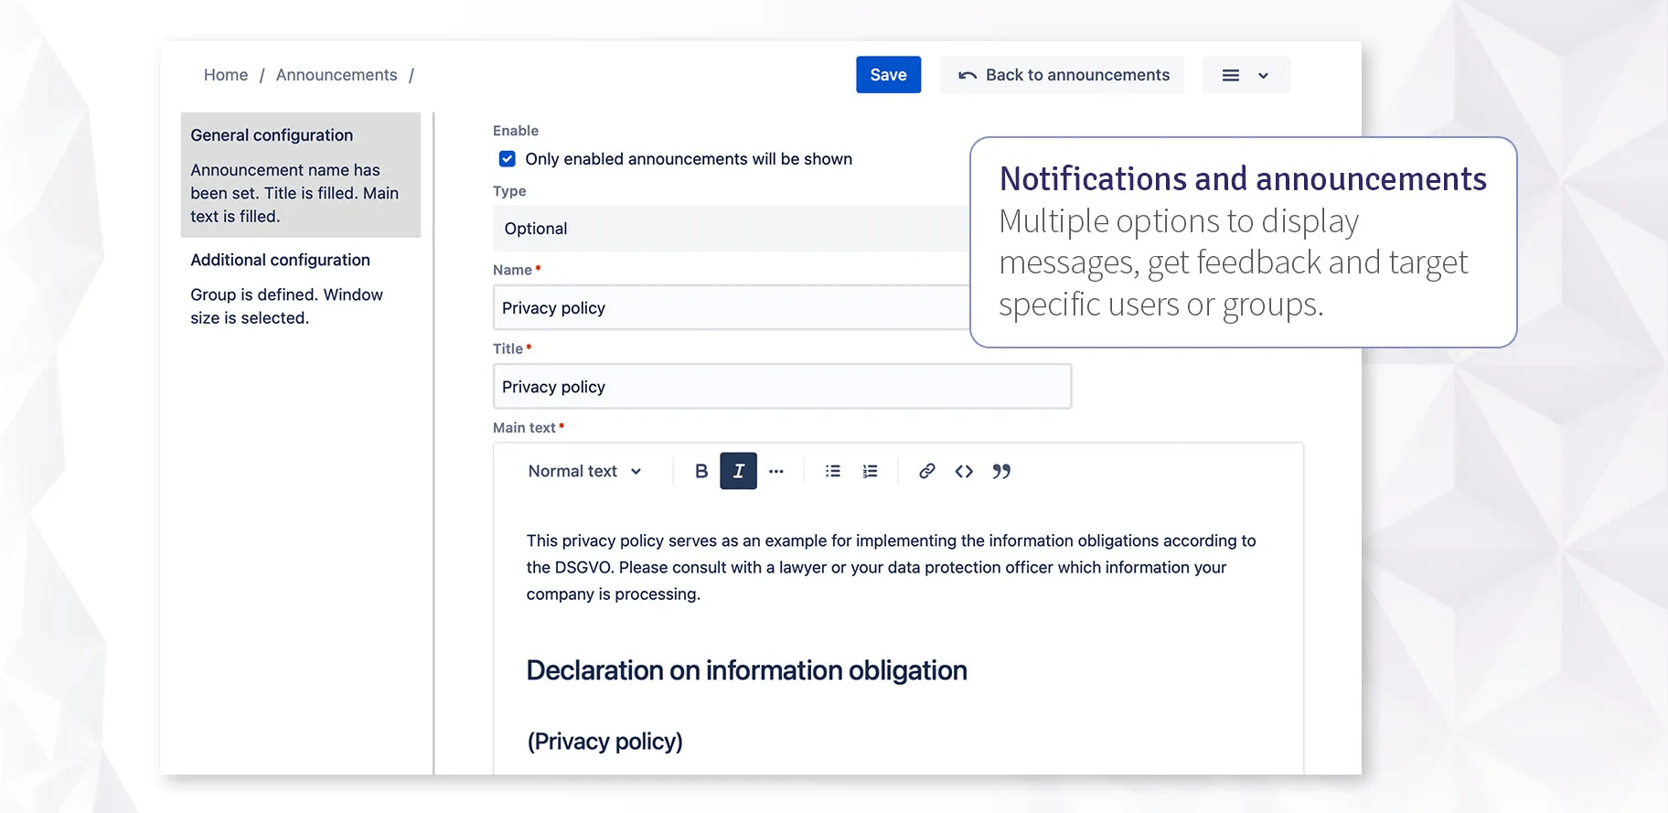Click the 'Declaration on information obligation' heading
1668x813 pixels.
tap(746, 670)
